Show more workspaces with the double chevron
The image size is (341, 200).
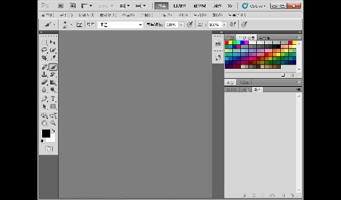click(x=230, y=6)
